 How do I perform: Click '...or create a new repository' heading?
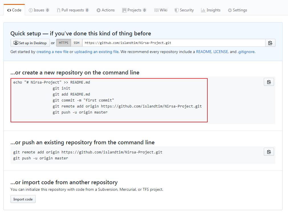[75, 73]
